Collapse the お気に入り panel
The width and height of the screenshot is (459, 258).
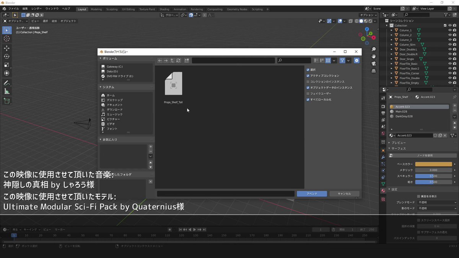click(x=101, y=140)
